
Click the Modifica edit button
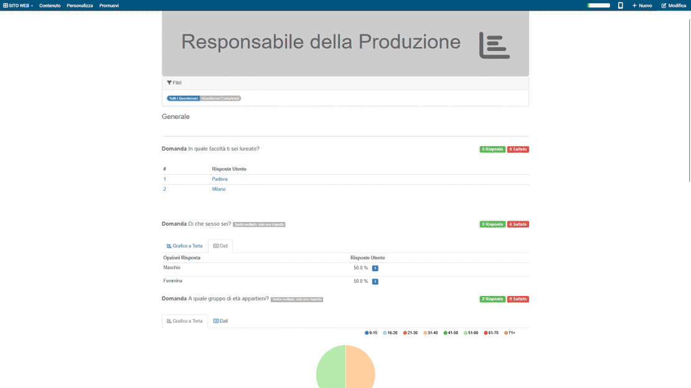(x=674, y=6)
